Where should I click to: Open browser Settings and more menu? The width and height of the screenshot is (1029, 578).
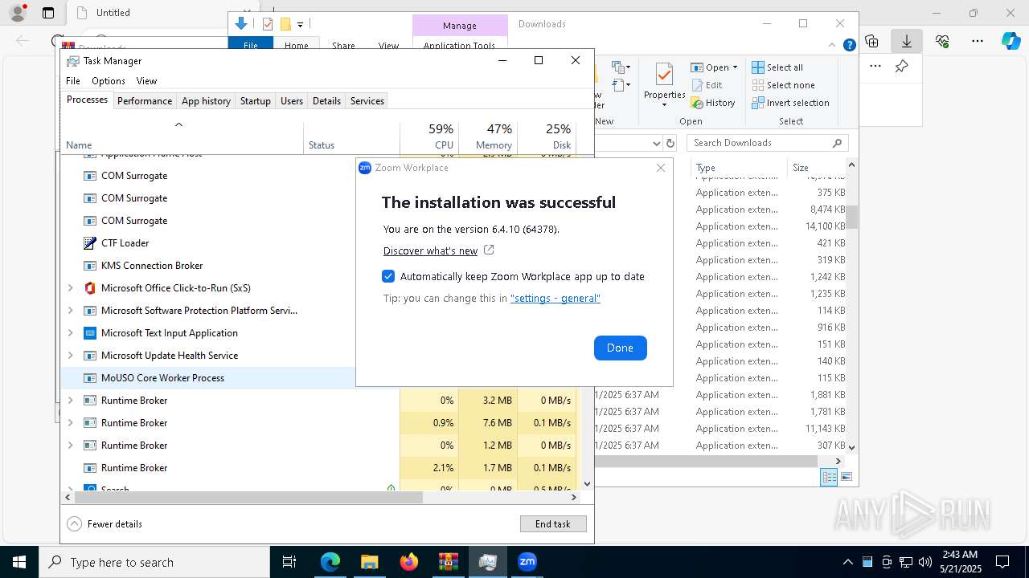[x=978, y=41]
